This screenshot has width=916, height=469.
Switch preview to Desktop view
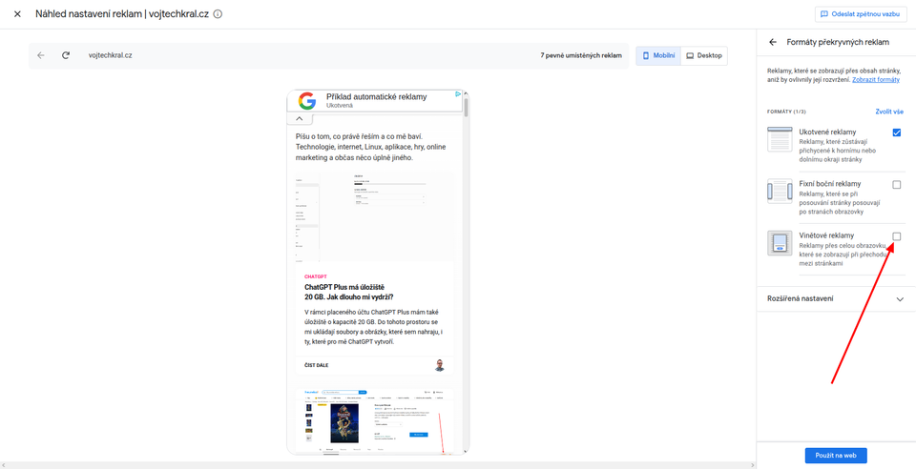pos(704,55)
